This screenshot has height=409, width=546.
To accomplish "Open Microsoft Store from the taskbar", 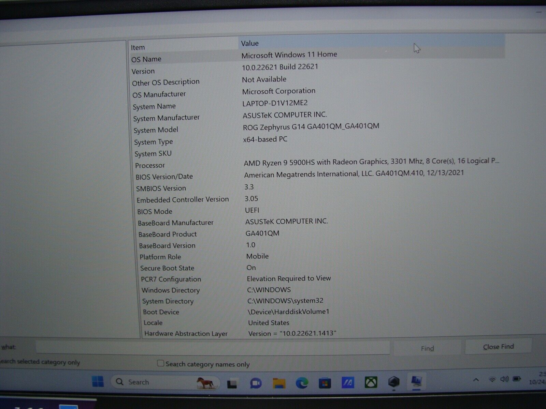I will tap(325, 383).
